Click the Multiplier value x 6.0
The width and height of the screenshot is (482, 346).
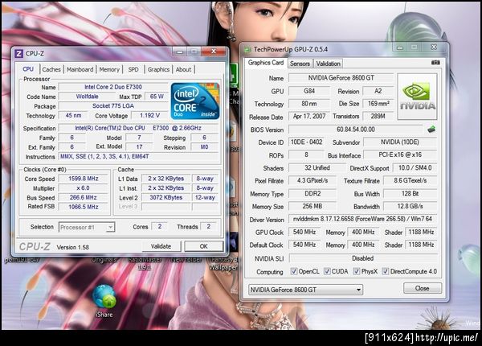point(84,188)
